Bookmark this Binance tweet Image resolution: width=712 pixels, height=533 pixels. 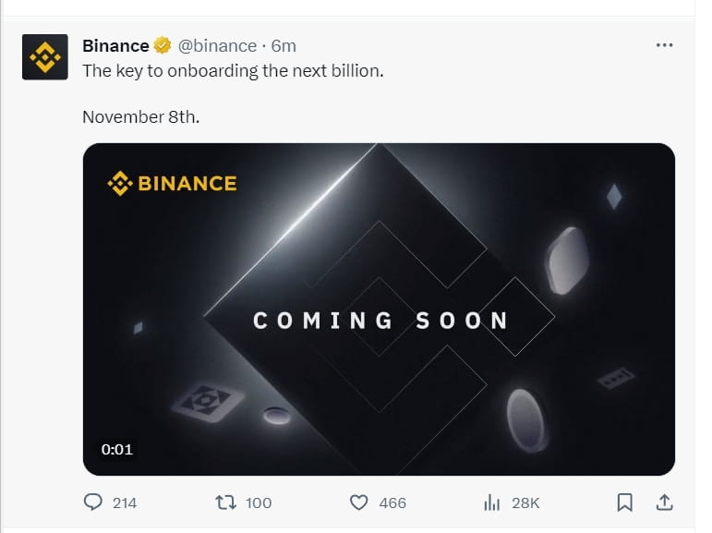pos(625,503)
